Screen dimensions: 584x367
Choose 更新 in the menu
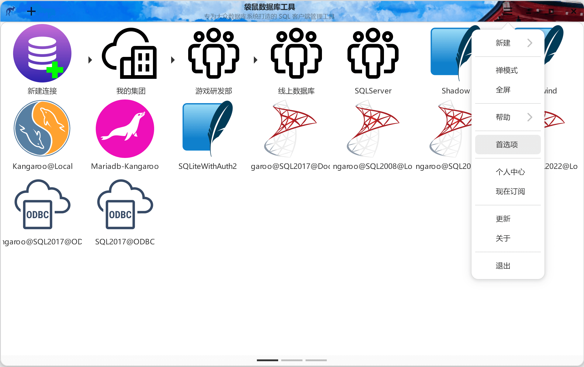click(x=508, y=219)
